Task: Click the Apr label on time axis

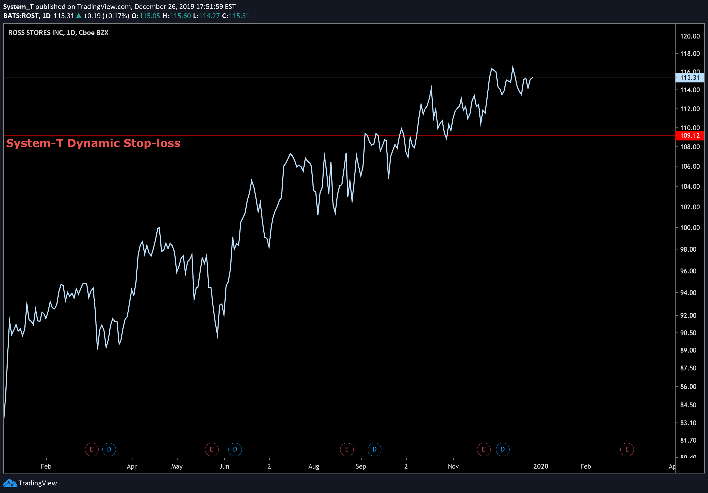Action: [x=132, y=466]
